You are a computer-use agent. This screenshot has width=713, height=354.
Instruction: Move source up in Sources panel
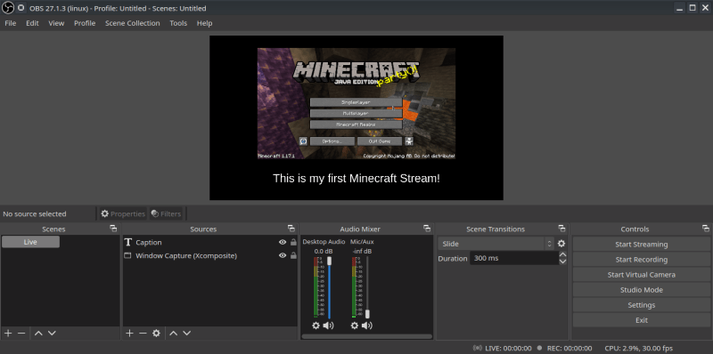click(x=173, y=334)
